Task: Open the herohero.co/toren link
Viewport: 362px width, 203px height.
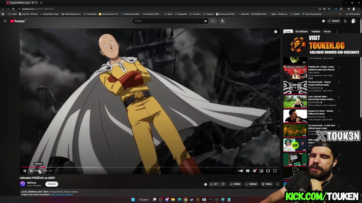Action: pyautogui.click(x=61, y=195)
